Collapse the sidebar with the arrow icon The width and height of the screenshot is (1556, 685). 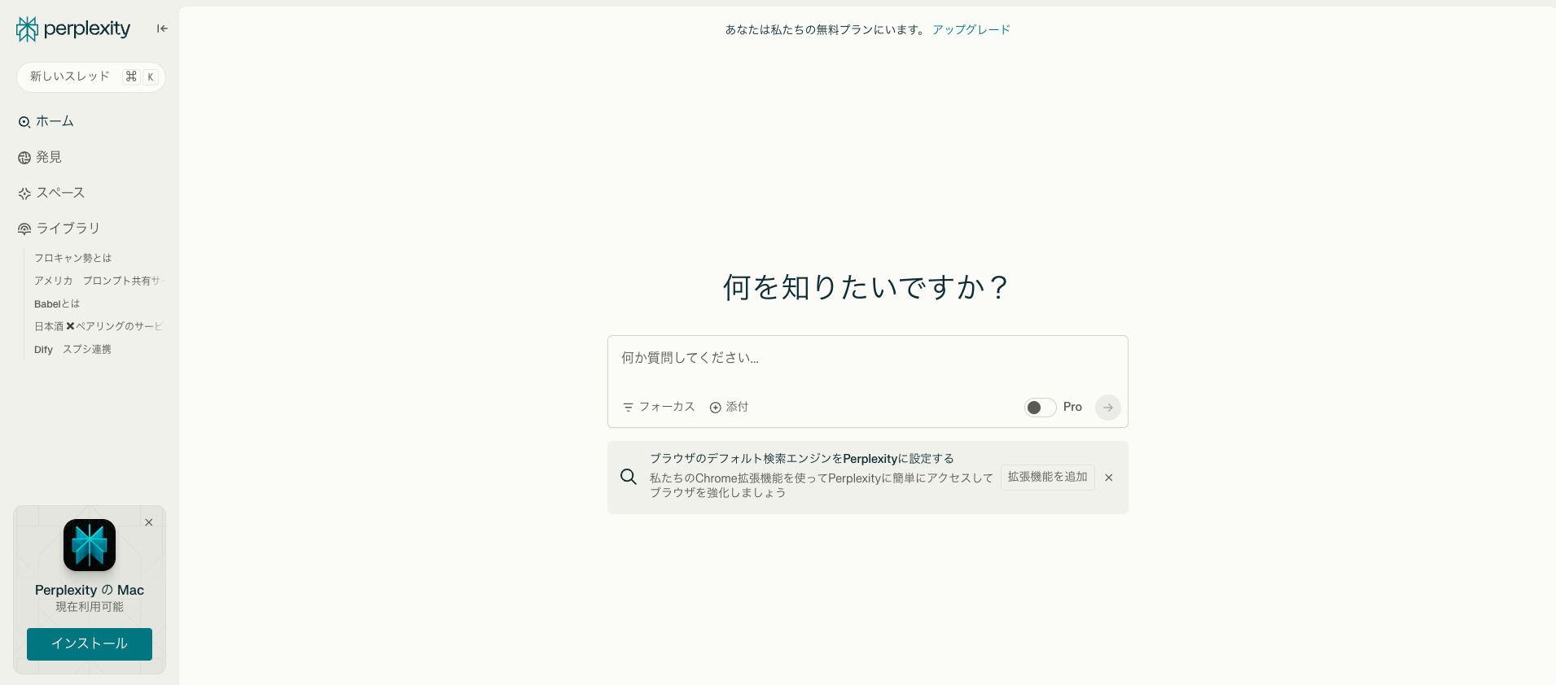tap(162, 28)
